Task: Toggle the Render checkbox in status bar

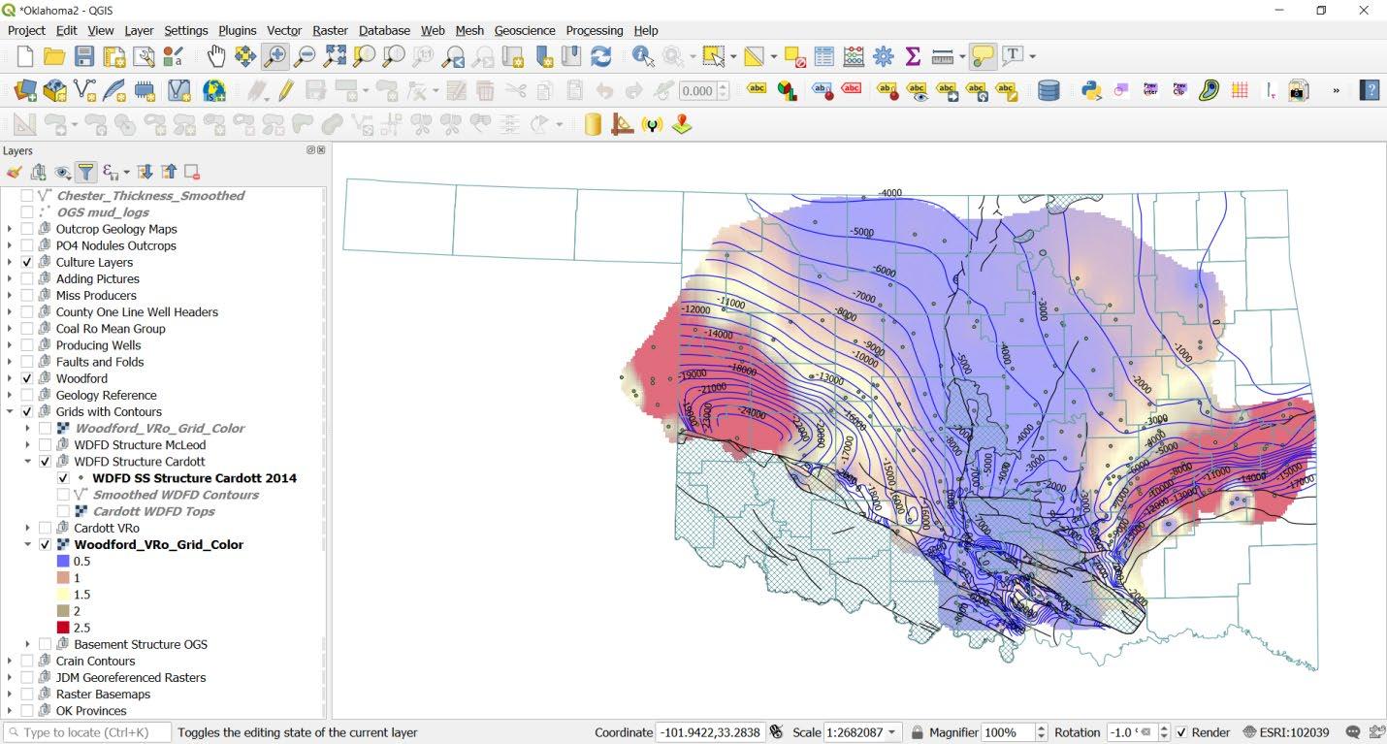Action: (x=1180, y=732)
